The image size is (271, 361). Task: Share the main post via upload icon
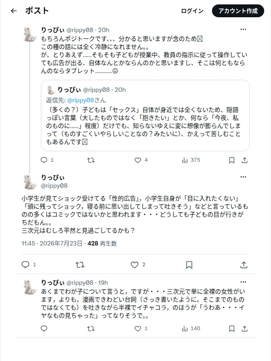click(x=244, y=265)
